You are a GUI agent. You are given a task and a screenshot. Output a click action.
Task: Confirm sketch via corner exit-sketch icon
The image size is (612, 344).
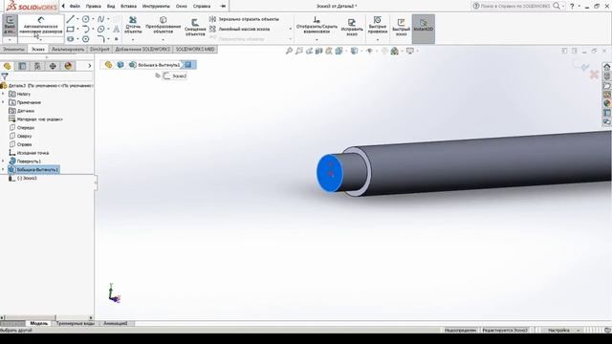click(x=580, y=65)
